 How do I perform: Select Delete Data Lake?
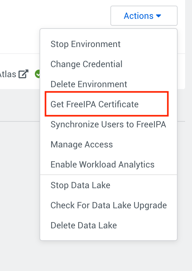coord(83,226)
